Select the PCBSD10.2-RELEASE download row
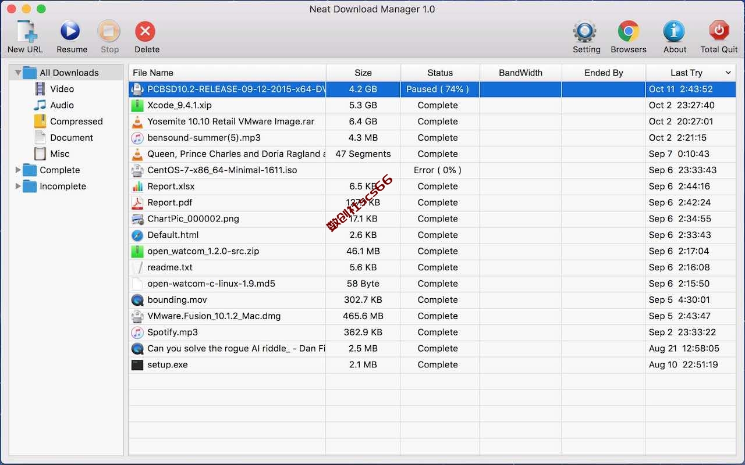Screen dimensions: 745x465 pyautogui.click(x=432, y=89)
